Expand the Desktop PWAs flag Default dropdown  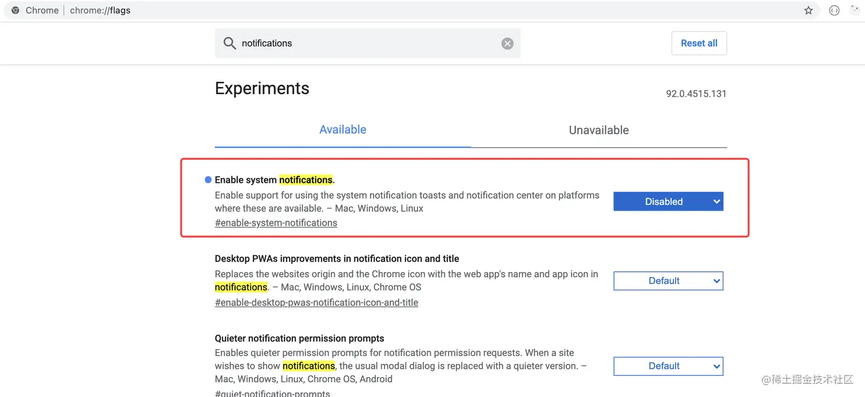click(x=668, y=281)
